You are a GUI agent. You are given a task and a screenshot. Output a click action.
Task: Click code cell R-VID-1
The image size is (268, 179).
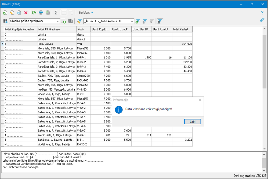84,94
